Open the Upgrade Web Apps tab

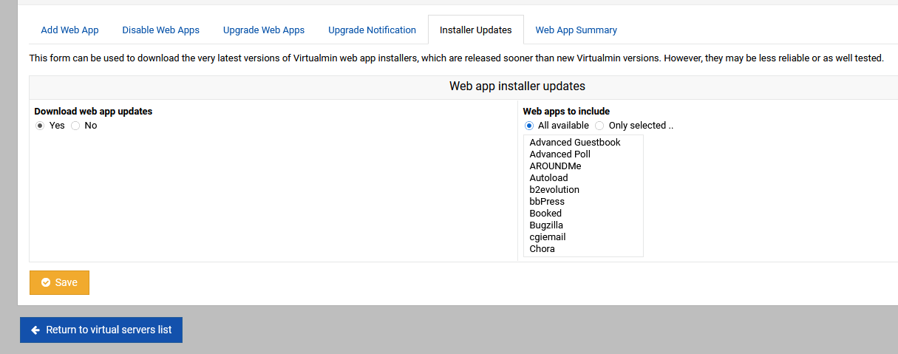tap(264, 30)
